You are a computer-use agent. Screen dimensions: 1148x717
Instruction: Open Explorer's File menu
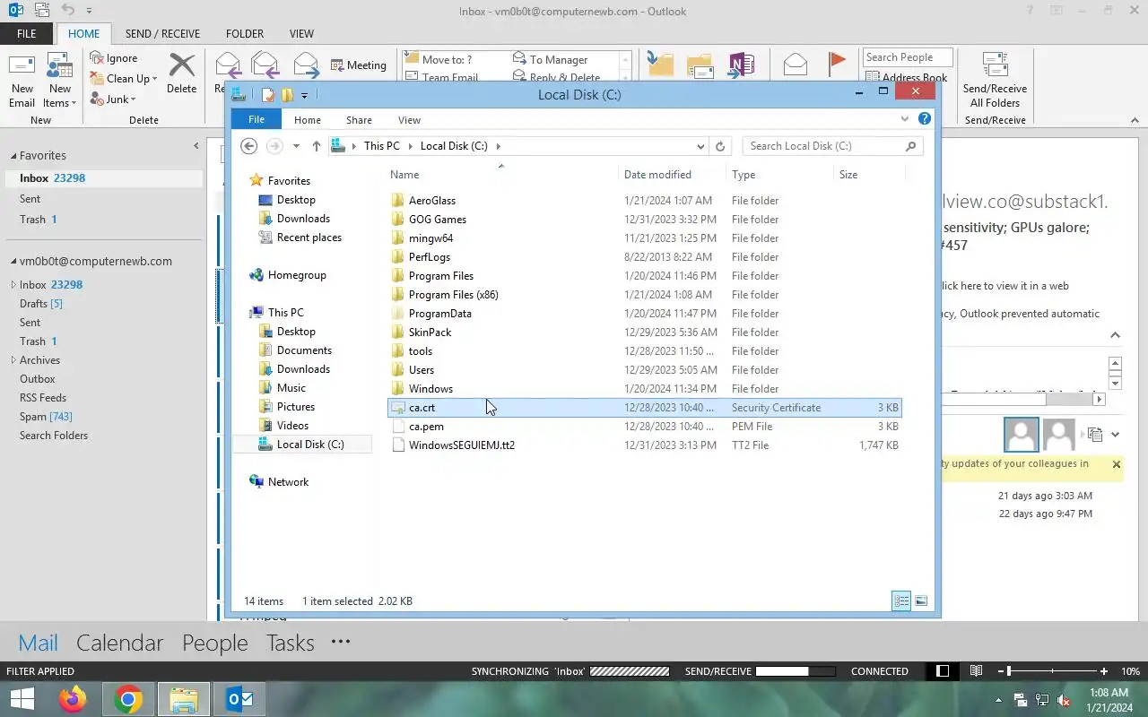click(257, 120)
